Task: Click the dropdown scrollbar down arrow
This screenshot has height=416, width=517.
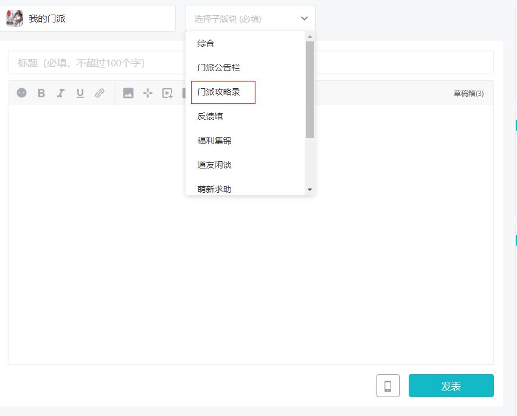Action: 310,190
